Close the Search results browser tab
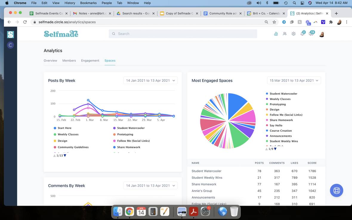Viewport: 352px width, 220px height. [154, 13]
